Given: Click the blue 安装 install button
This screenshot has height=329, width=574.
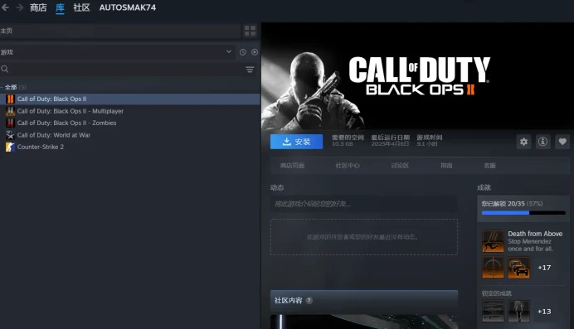Looking at the screenshot, I should coord(296,142).
